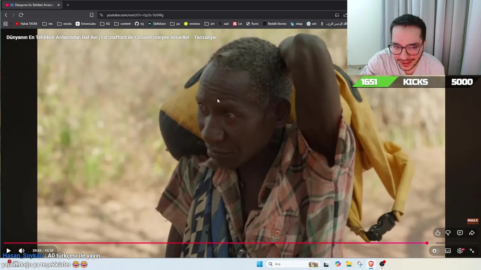Expand the btc bookmark folder
This screenshot has width=481, height=270.
click(x=48, y=24)
